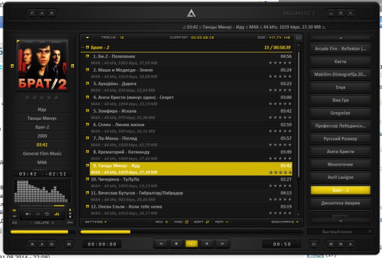Click the Быстрый поиск quick search field

[x=340, y=232]
